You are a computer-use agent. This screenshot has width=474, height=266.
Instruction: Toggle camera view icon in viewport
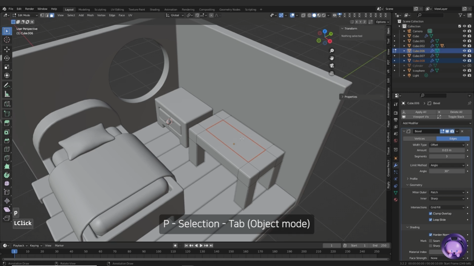(332, 65)
